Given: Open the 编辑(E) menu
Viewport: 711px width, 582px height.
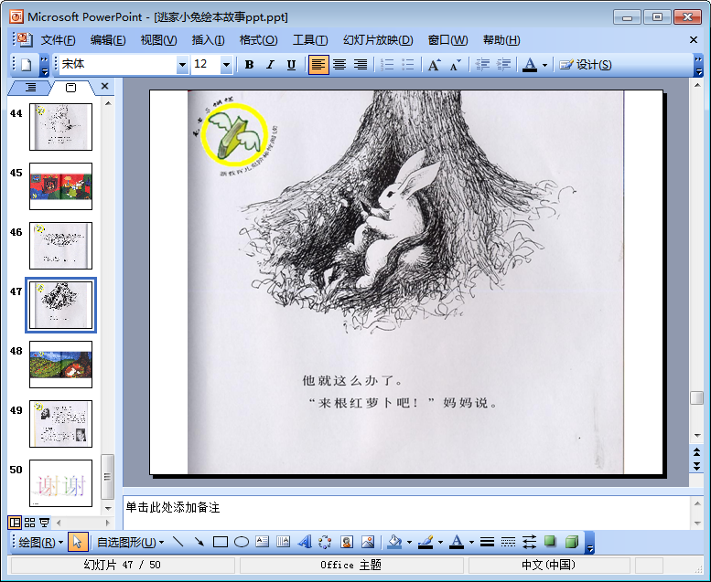Looking at the screenshot, I should click(x=108, y=40).
